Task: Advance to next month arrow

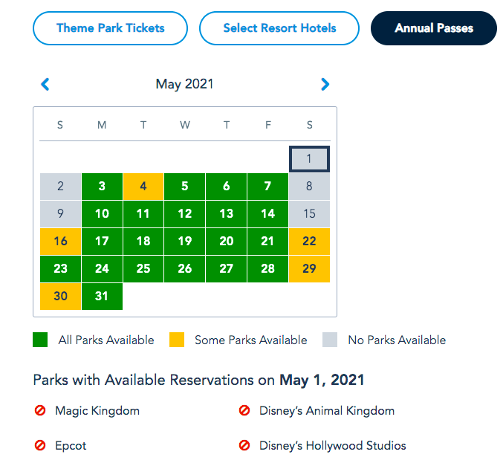Action: click(x=325, y=85)
